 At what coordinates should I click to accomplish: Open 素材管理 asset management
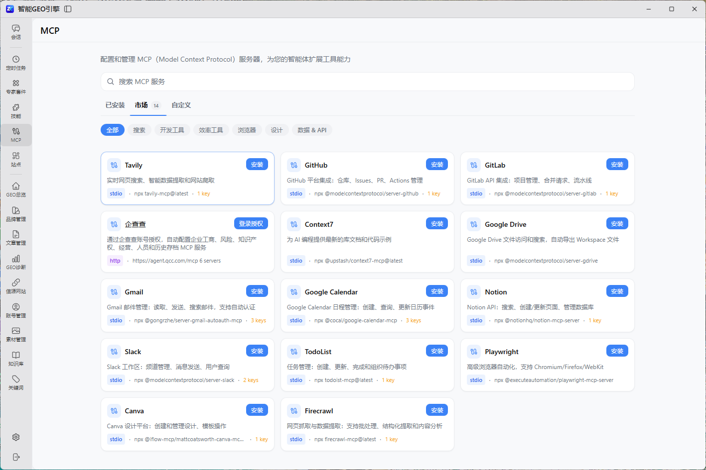(x=16, y=334)
